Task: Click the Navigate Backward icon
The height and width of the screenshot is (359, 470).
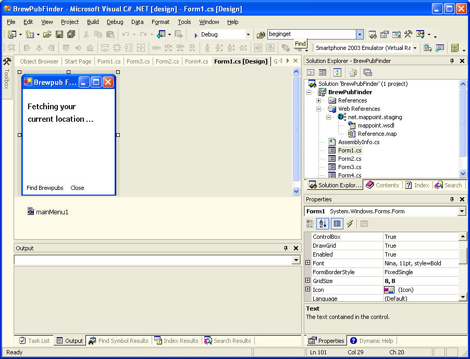Action: tap(161, 34)
